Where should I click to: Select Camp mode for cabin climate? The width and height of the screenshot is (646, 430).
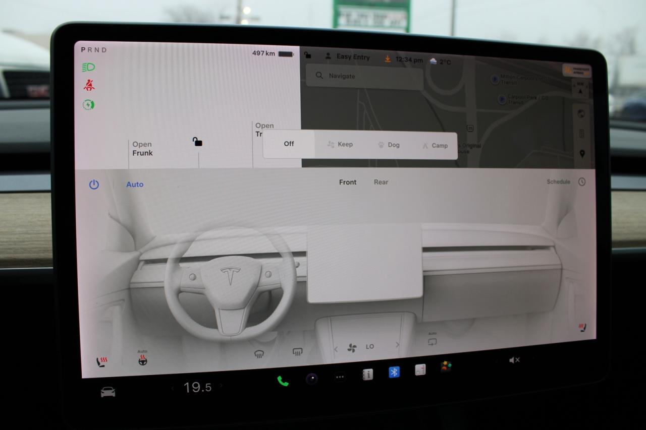pos(434,145)
